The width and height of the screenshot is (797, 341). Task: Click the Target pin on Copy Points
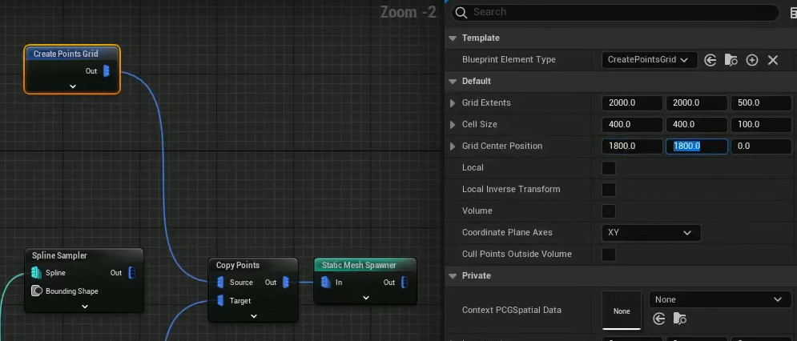pos(220,301)
